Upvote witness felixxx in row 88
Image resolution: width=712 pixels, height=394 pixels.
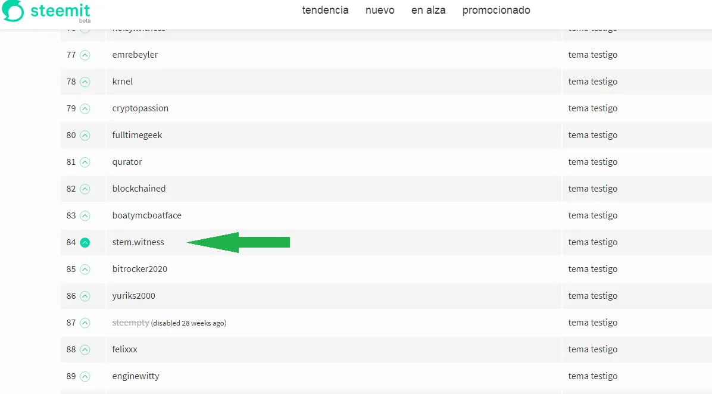[85, 350]
